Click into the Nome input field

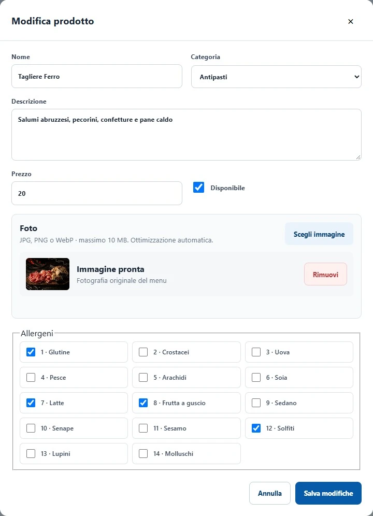pos(97,76)
